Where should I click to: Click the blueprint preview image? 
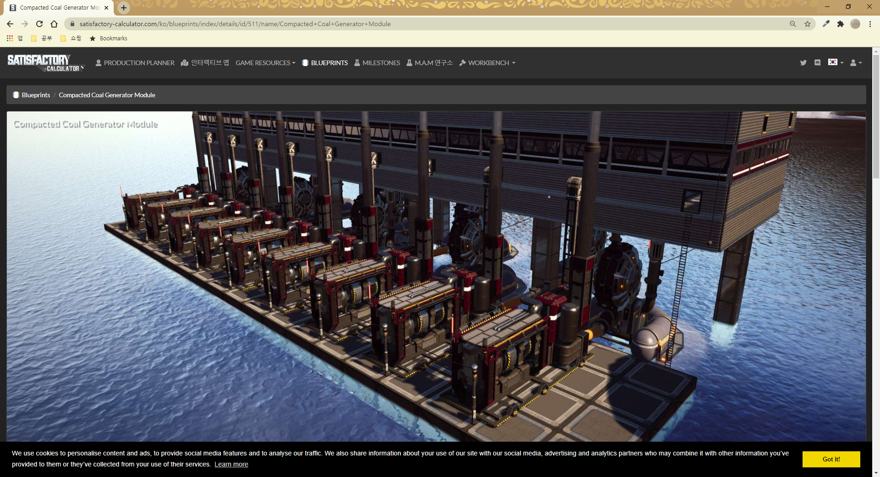pyautogui.click(x=436, y=277)
